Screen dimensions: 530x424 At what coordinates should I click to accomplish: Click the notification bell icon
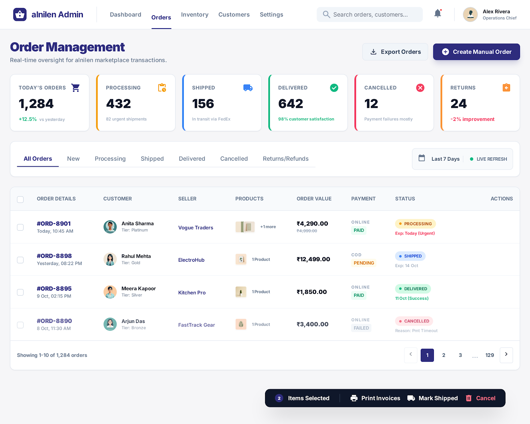point(437,14)
